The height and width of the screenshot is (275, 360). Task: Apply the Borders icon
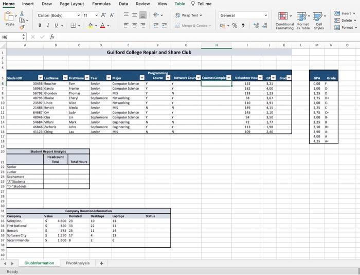(73, 25)
